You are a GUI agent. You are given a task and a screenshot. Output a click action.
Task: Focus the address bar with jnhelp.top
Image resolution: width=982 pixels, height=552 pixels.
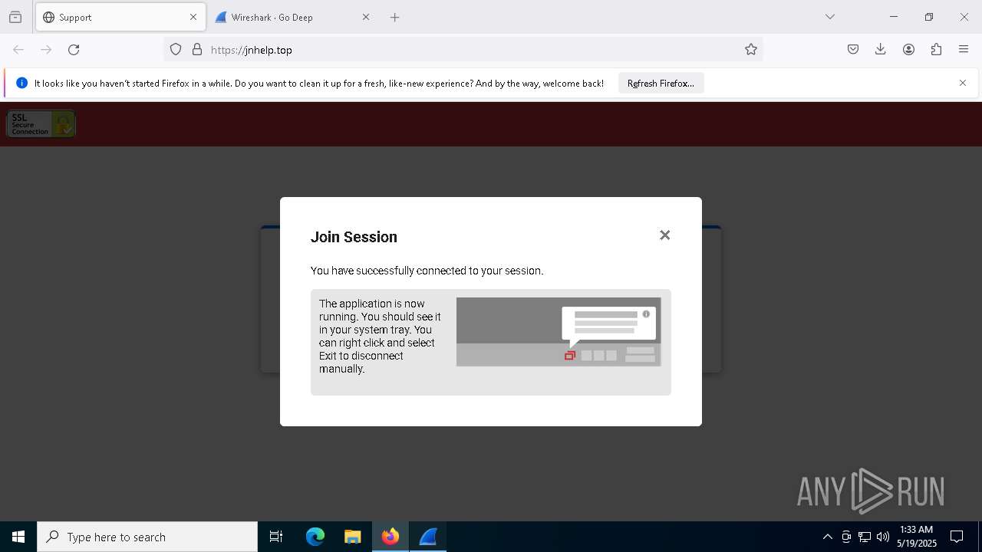[463, 50]
